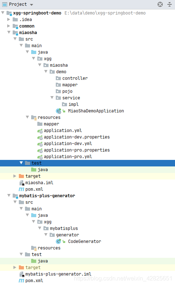This screenshot has height=285, width=175.
Task: Open the Project view dropdown
Action: [32, 5]
